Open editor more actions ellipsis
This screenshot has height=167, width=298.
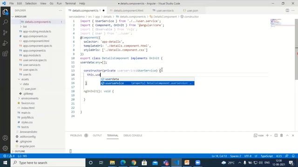(293, 10)
